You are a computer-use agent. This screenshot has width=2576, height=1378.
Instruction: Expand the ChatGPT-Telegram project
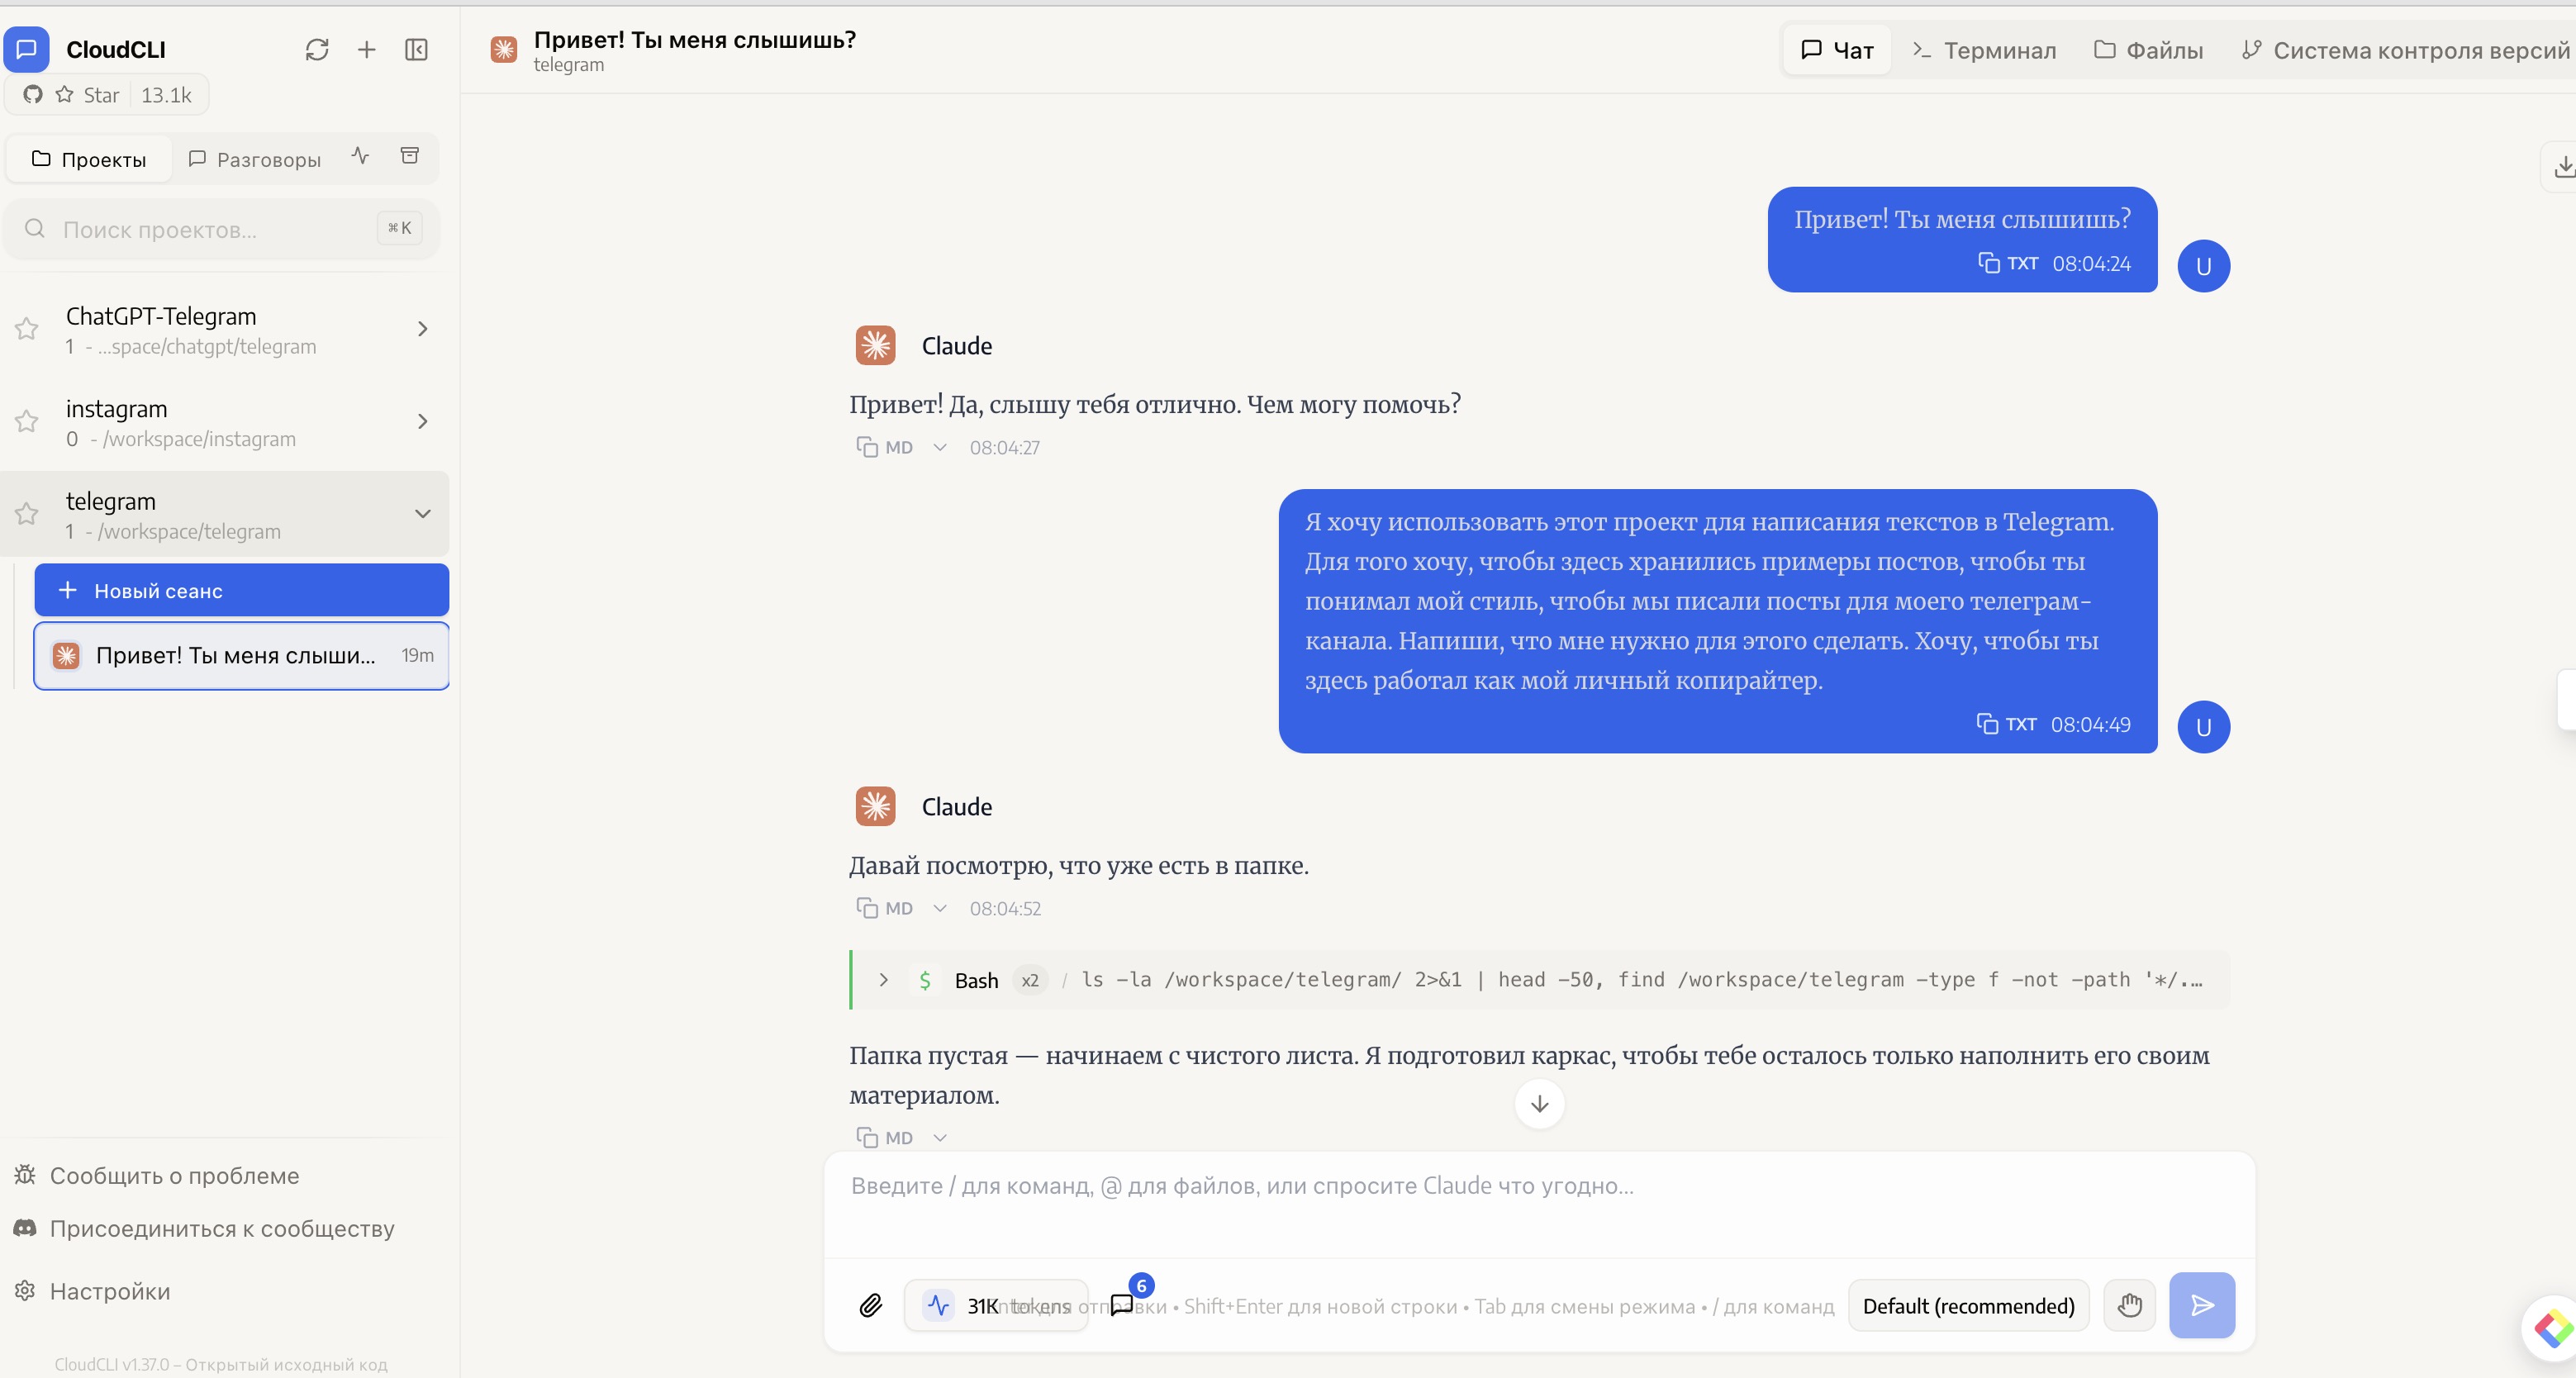423,329
